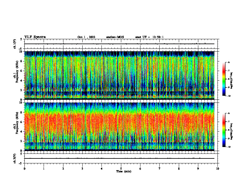
Task: Click the "ch.1(V)" waveform axis label
Action: (15, 44)
